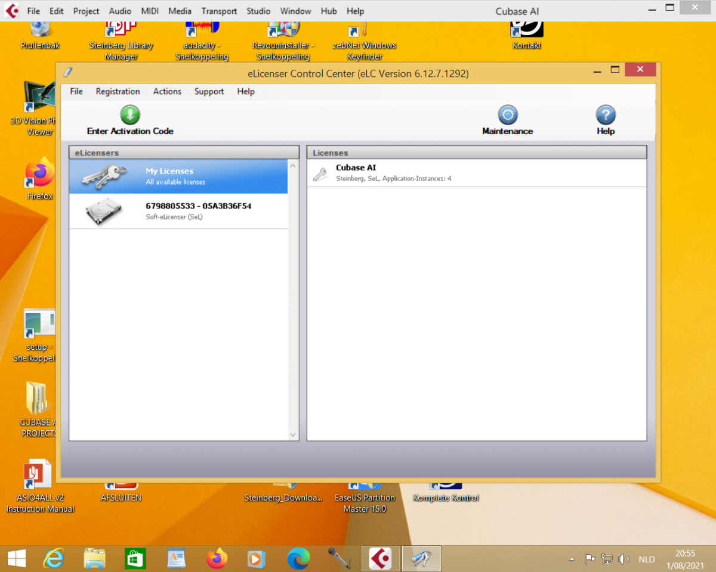
Task: Click the eLicenser keys taskbar button
Action: coord(421,558)
